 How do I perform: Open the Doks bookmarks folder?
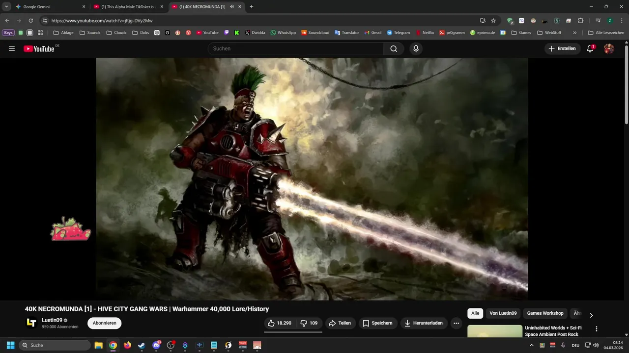tap(141, 33)
